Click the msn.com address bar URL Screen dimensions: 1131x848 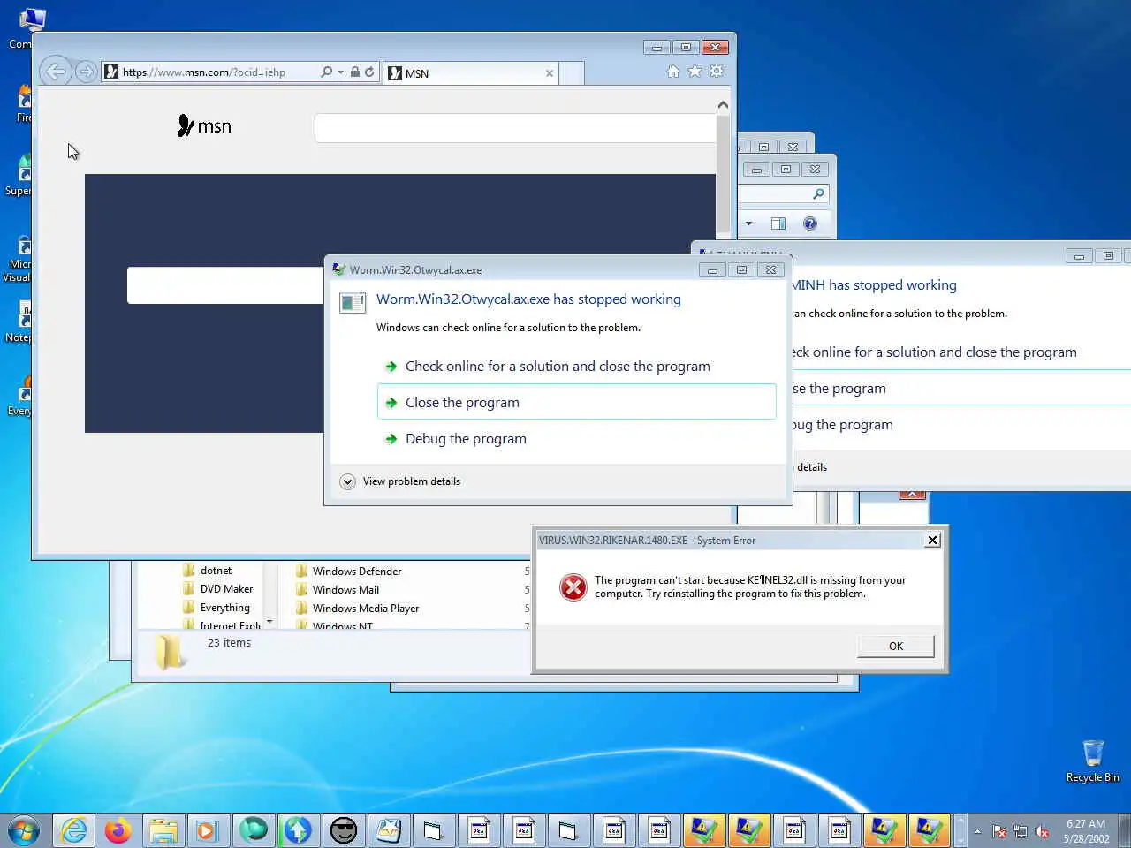tap(204, 72)
